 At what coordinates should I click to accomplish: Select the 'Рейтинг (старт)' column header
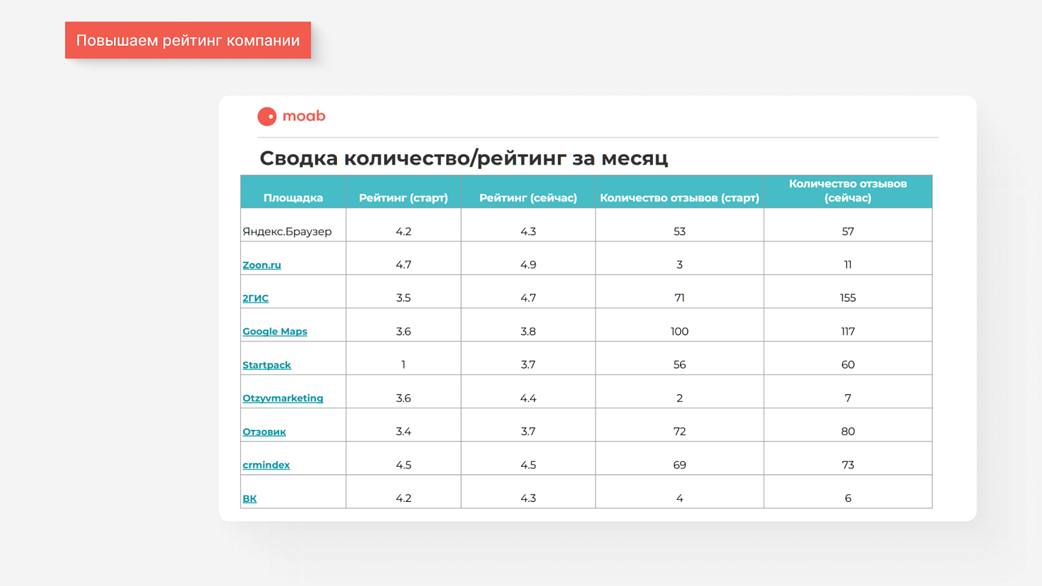click(x=404, y=198)
